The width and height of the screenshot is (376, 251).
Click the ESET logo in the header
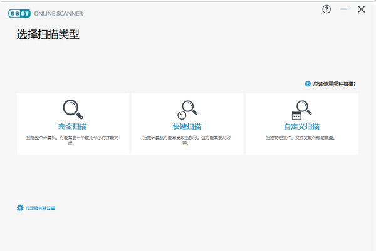(19, 13)
